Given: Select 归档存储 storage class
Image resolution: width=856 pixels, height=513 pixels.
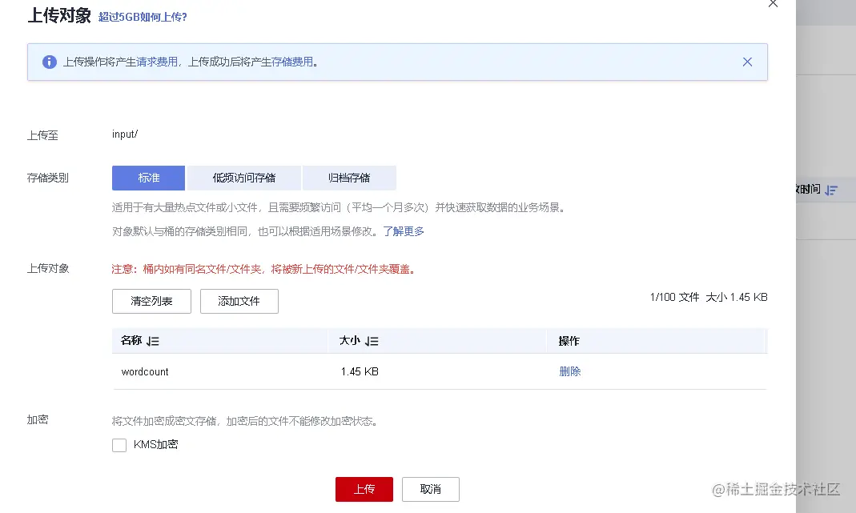Looking at the screenshot, I should (349, 178).
